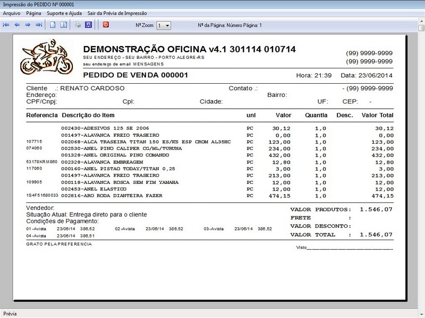
Task: Click item 000160-ANEL PISTAO TODAY/TITAN 0,25
Action: coord(118,169)
